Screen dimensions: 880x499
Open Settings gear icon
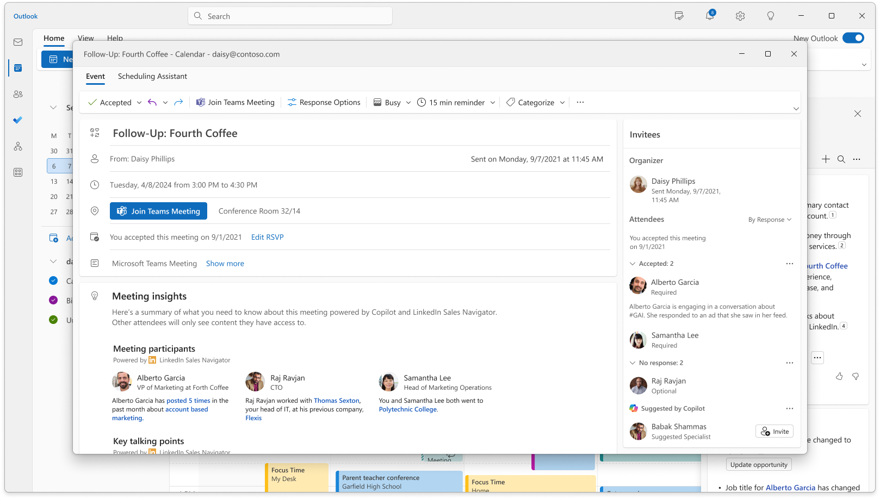pos(740,16)
